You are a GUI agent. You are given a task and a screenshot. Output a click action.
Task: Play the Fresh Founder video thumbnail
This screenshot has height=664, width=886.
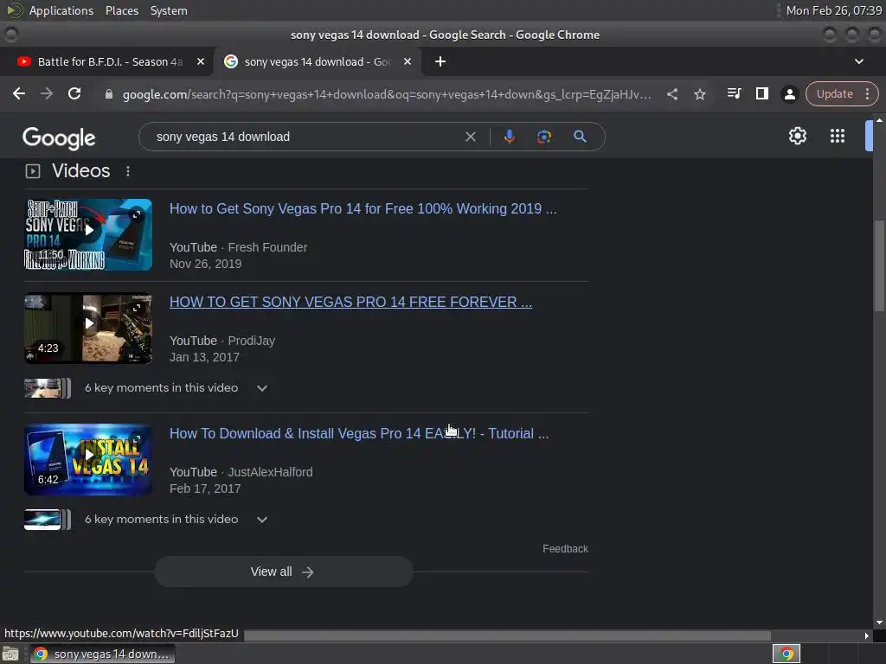pyautogui.click(x=88, y=234)
